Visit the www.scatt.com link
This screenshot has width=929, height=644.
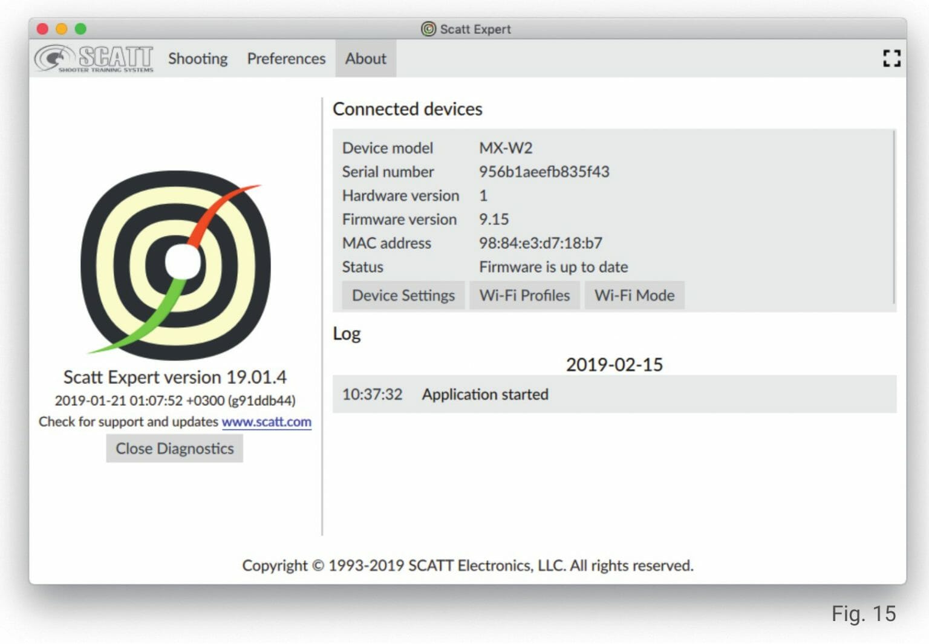266,421
